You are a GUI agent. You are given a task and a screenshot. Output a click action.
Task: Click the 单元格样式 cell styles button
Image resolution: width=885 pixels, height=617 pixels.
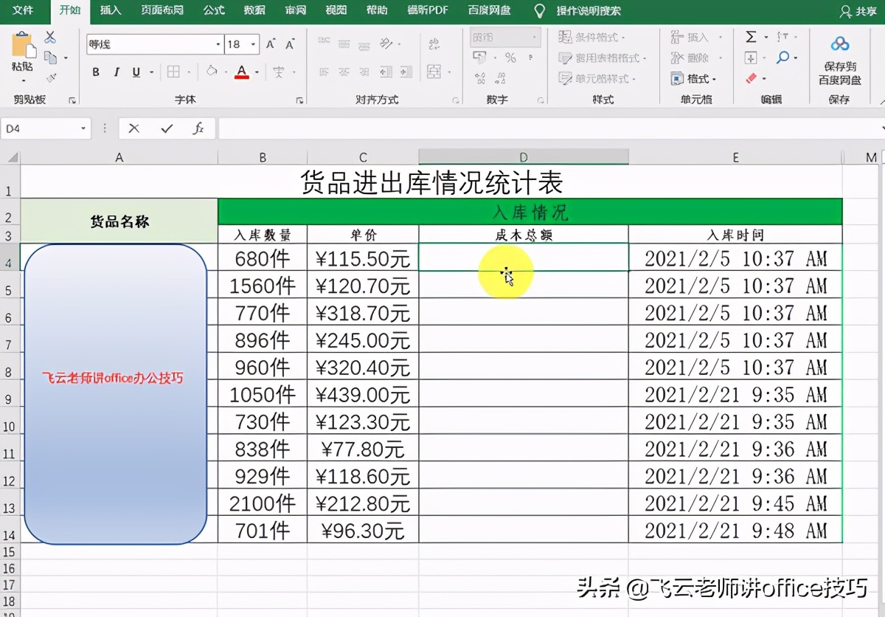point(597,78)
